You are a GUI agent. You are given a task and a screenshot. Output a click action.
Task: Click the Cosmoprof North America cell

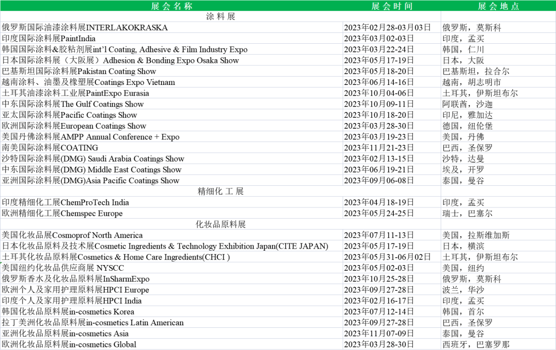(171, 235)
